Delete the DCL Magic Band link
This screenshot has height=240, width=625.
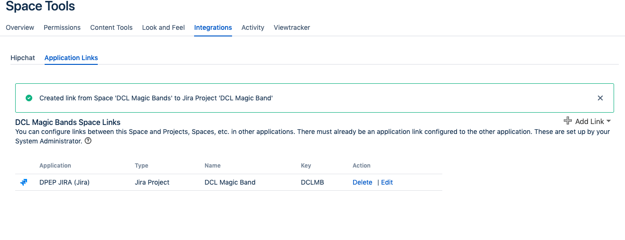[363, 182]
